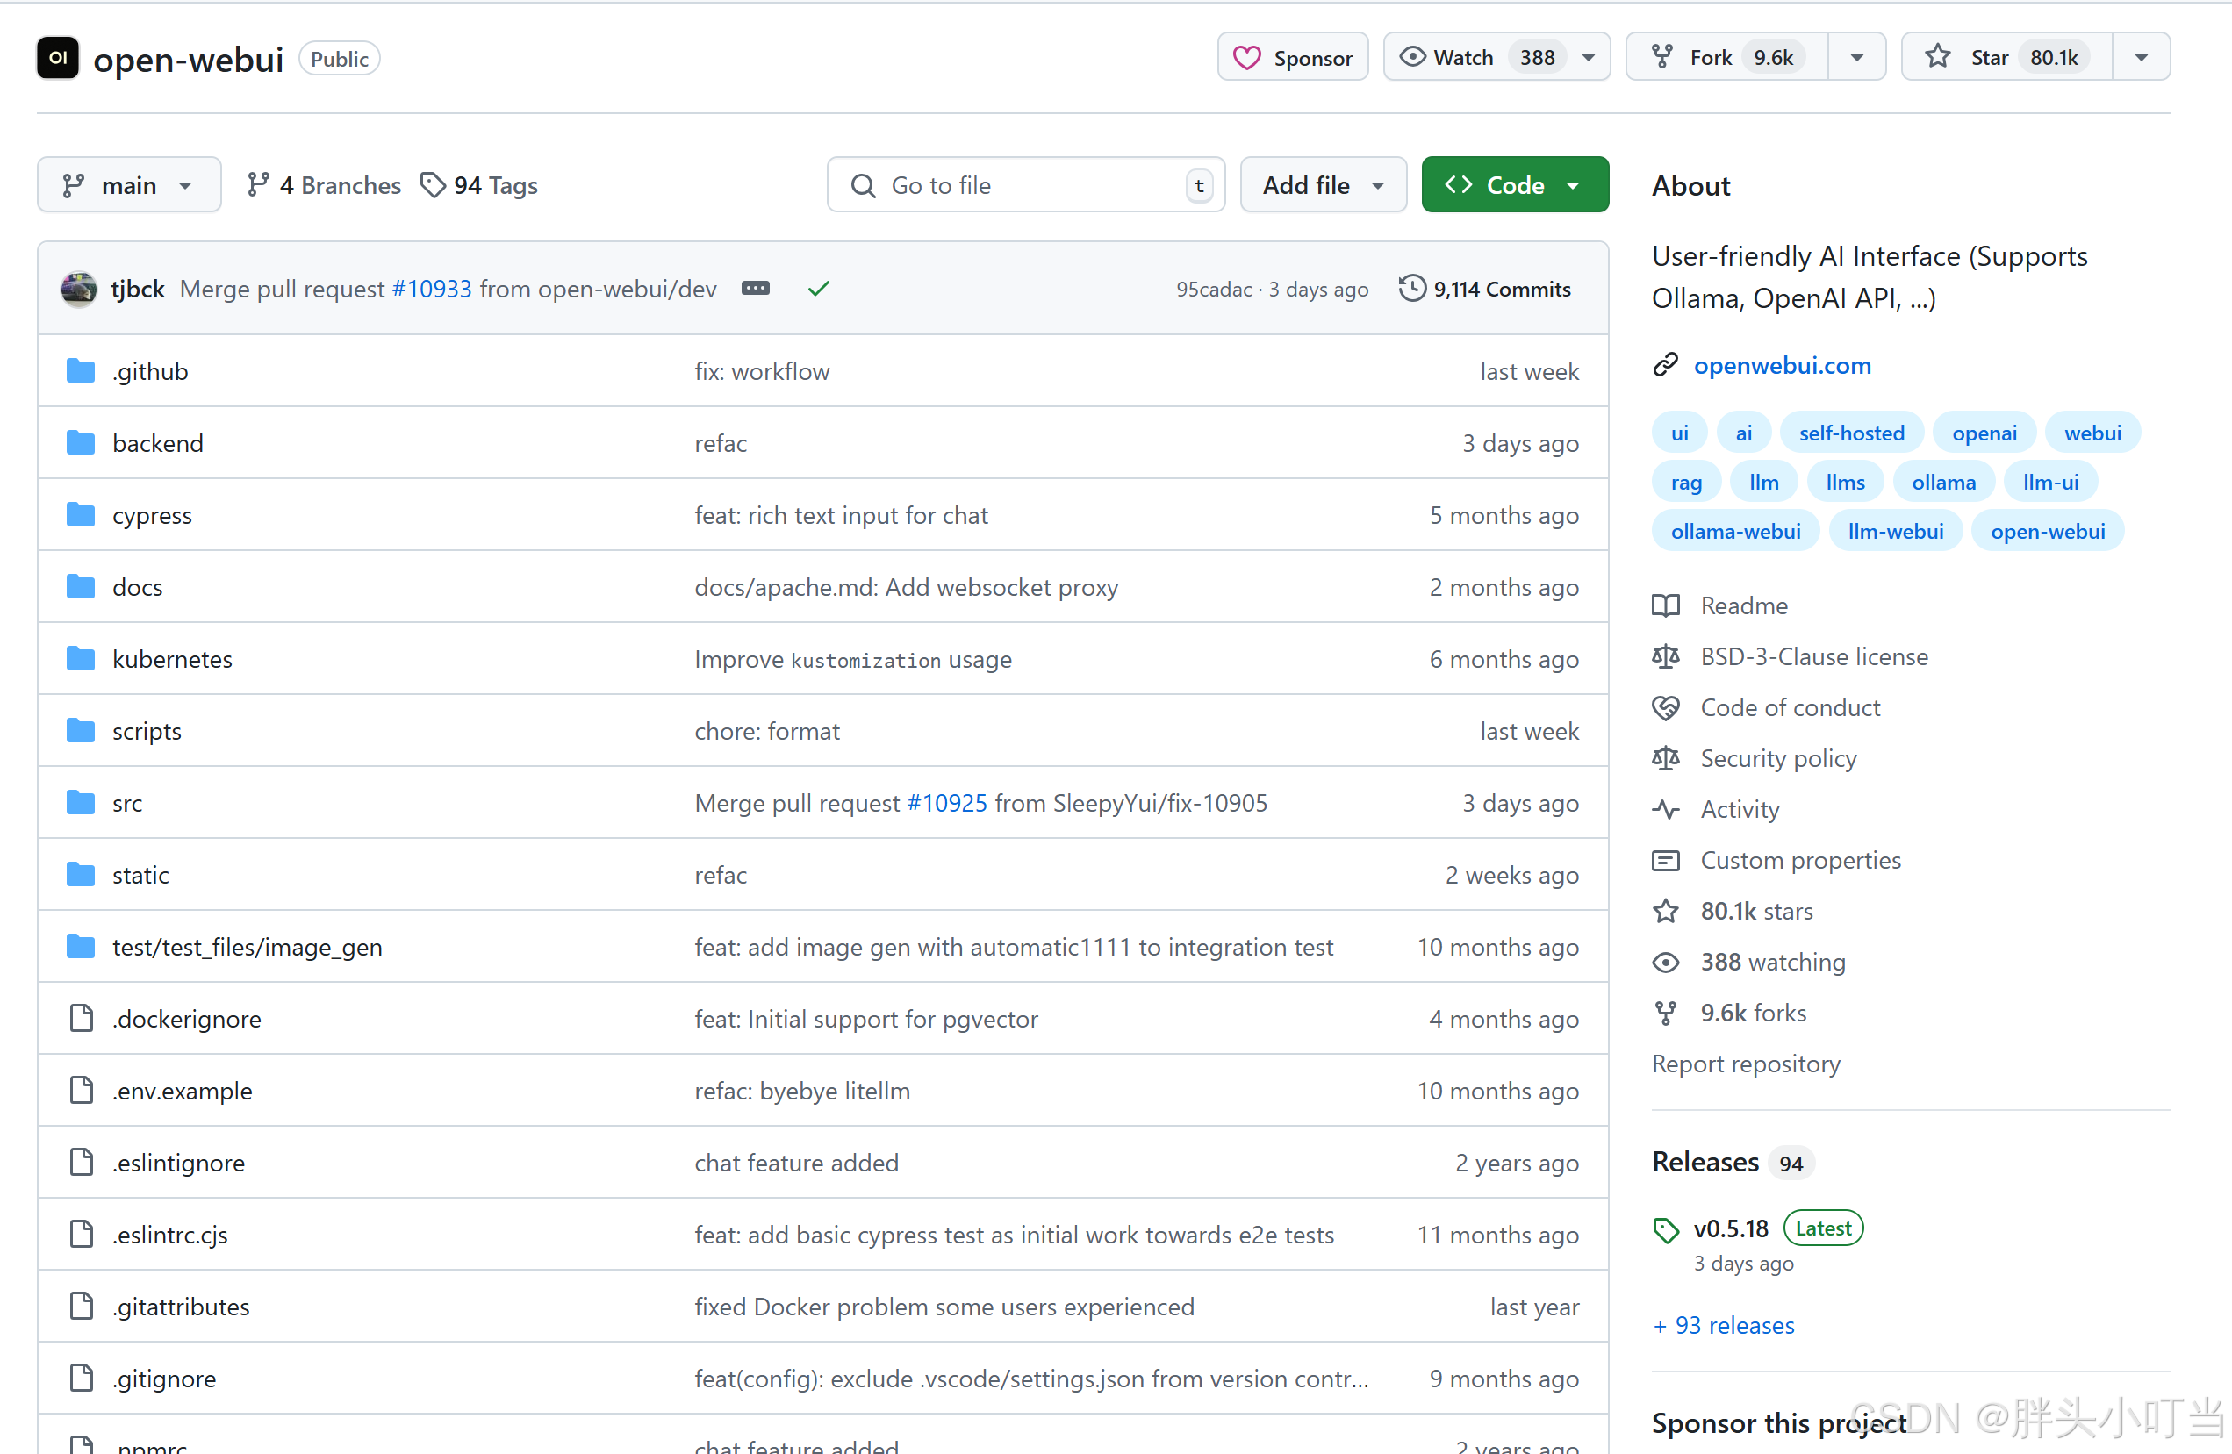The height and width of the screenshot is (1454, 2232).
Task: Click the heart Sponsor icon
Action: click(x=1246, y=58)
